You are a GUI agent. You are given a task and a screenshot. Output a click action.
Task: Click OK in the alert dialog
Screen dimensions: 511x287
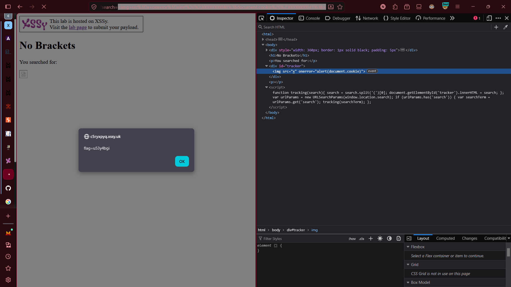tap(182, 161)
